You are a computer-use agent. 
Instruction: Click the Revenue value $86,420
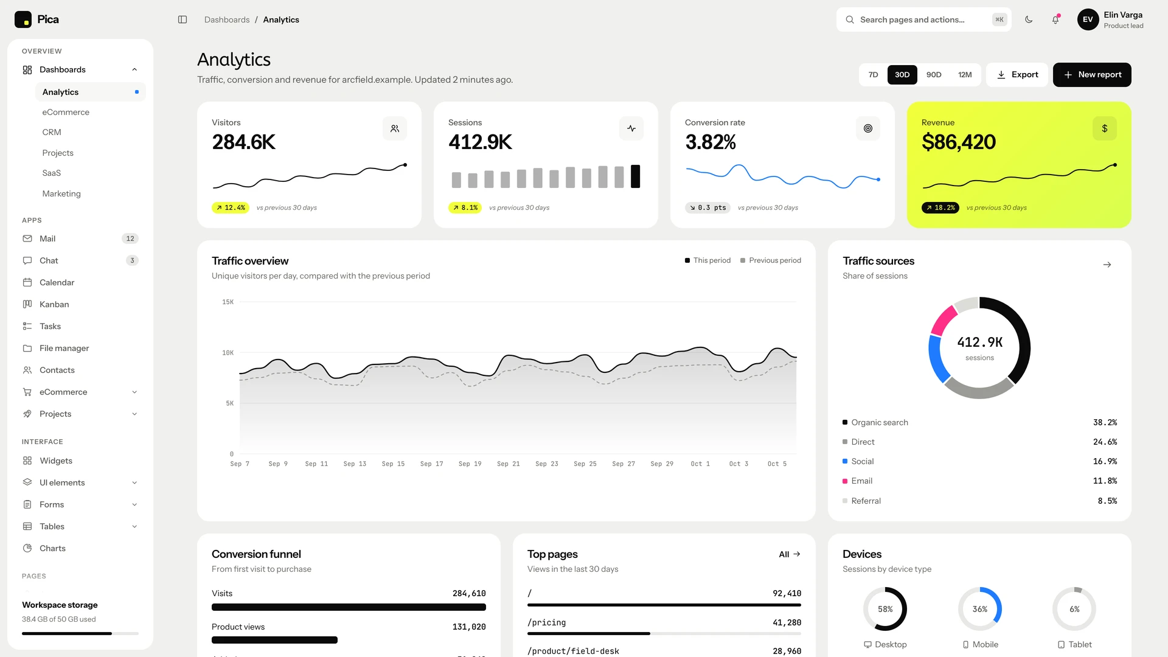[x=959, y=142]
